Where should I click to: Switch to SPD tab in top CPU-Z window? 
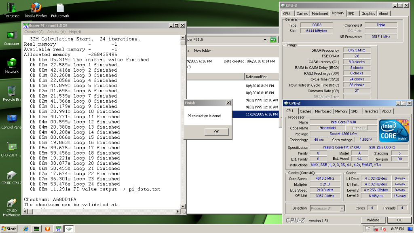[x=351, y=13]
